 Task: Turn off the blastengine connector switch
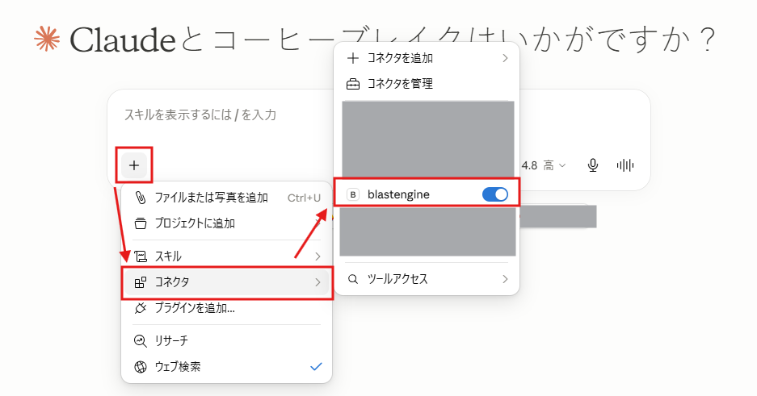pyautogui.click(x=495, y=194)
